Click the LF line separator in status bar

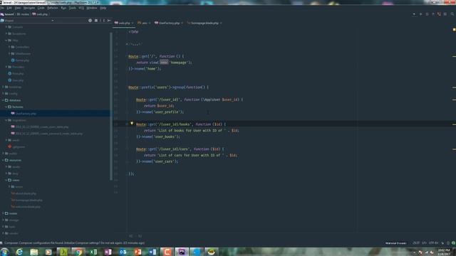424,243
